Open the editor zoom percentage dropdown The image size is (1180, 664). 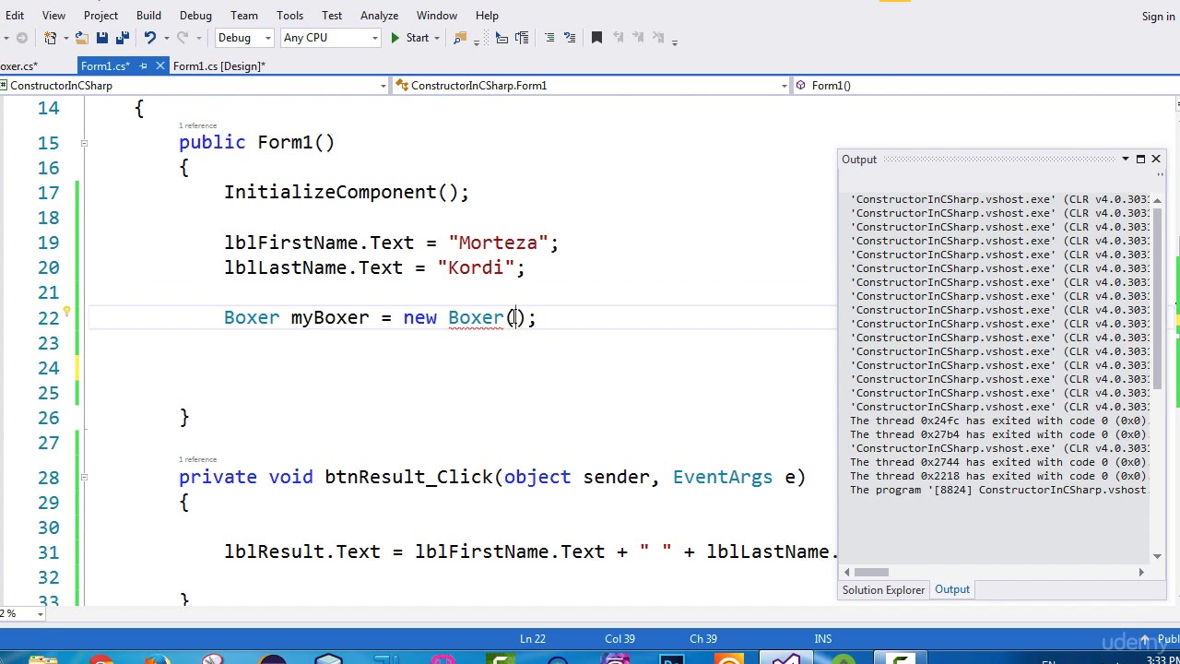point(39,614)
